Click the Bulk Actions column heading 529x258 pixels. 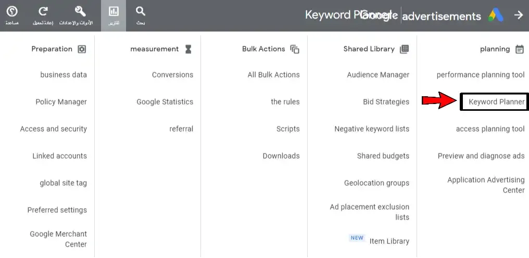[x=263, y=49]
